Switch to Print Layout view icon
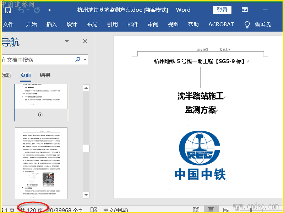This screenshot has width=284, height=213. pyautogui.click(x=211, y=210)
